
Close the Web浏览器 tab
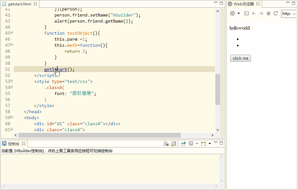258,4
